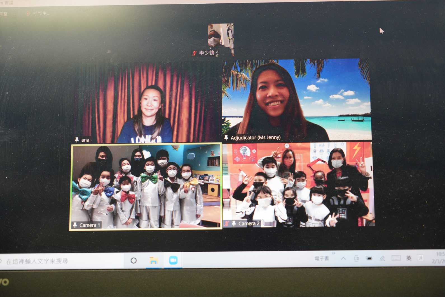
Task: Open the touch keyboard icon
Action: 396,258
